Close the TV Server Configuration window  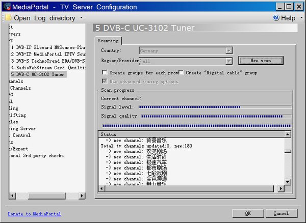click(299, 7)
